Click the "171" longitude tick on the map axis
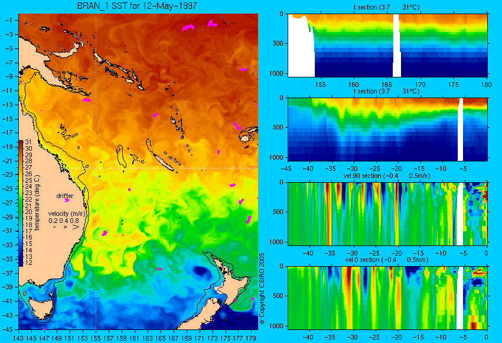The image size is (502, 343). (199, 338)
